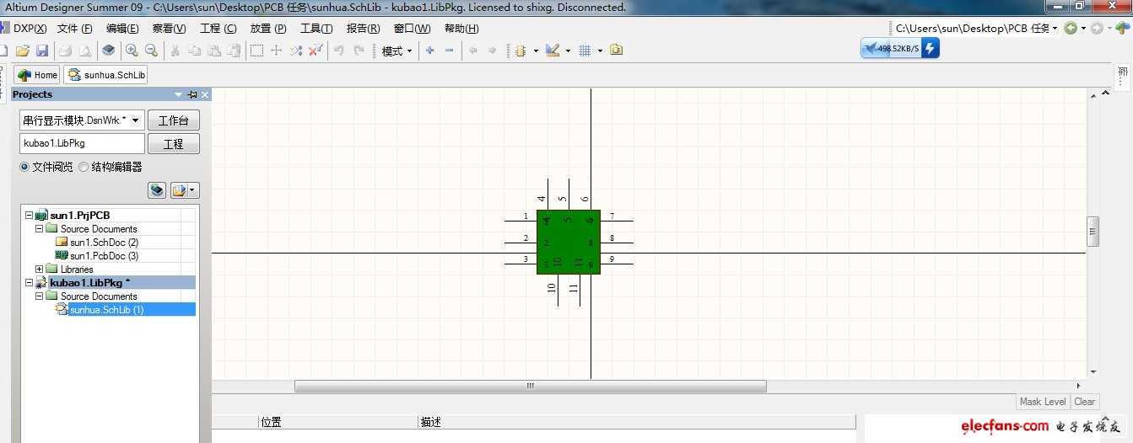Collapse Source Documents under sun1.PrjPCB
This screenshot has height=443, width=1133.
tap(39, 229)
